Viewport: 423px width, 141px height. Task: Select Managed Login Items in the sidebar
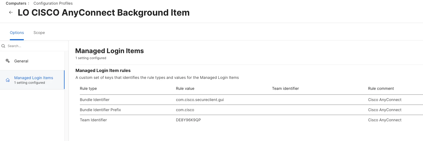pyautogui.click(x=32, y=80)
